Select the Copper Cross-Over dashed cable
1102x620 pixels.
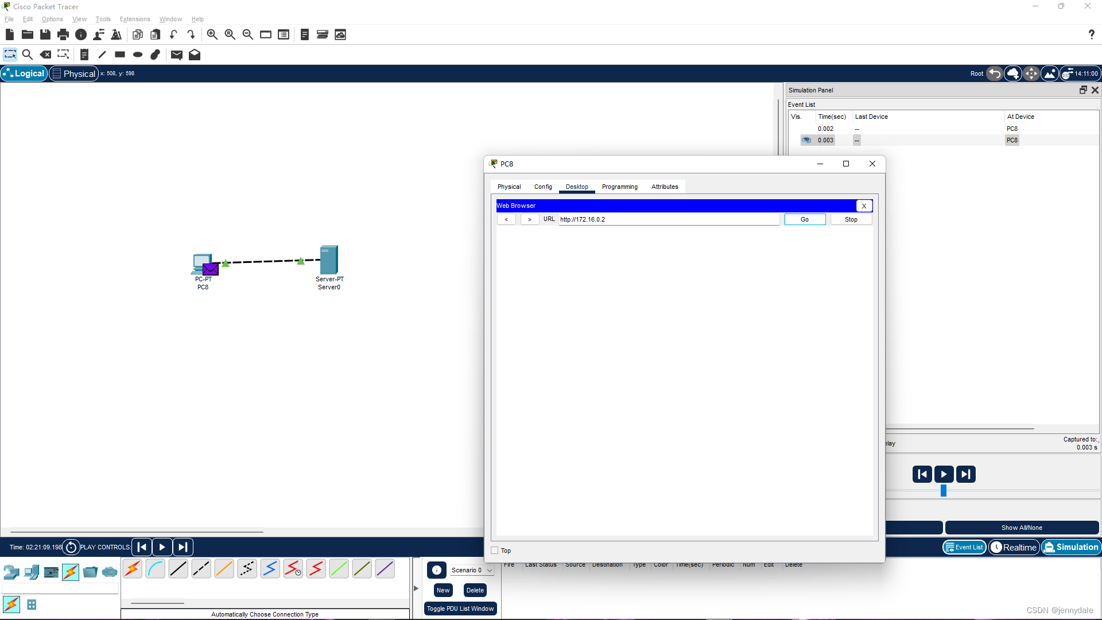tap(201, 569)
